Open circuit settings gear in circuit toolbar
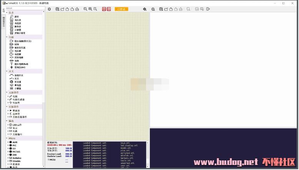The width and height of the screenshot is (299, 170). 50,9
